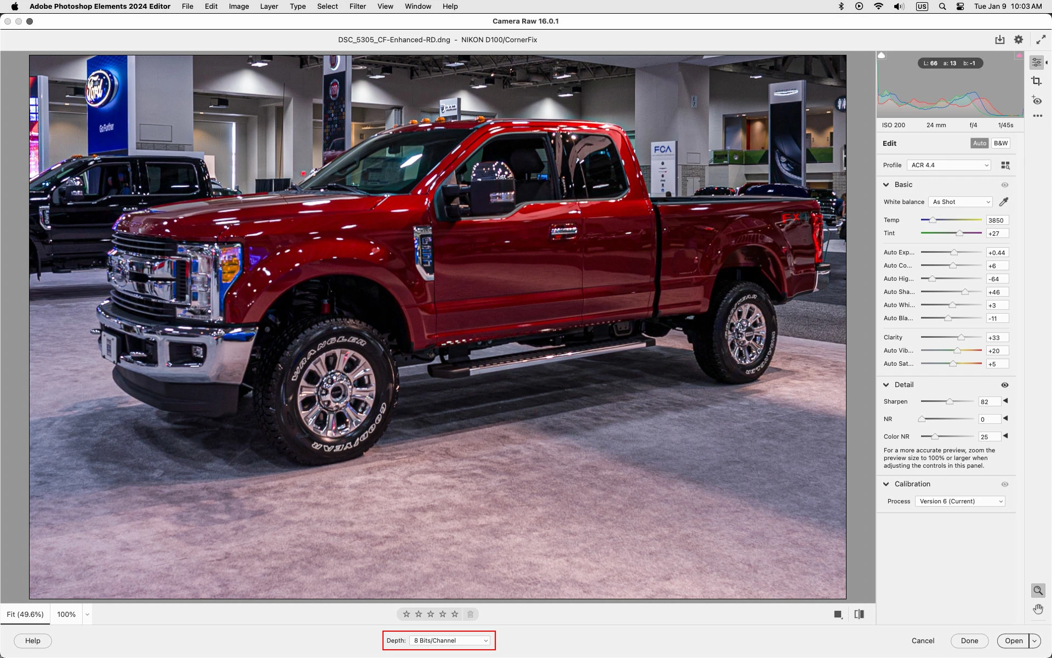Image resolution: width=1052 pixels, height=658 pixels.
Task: Toggle Detail panel visibility eye
Action: [1005, 385]
